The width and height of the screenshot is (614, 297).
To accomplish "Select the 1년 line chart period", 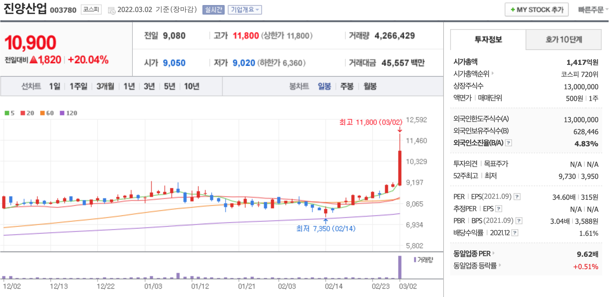I will point(129,86).
